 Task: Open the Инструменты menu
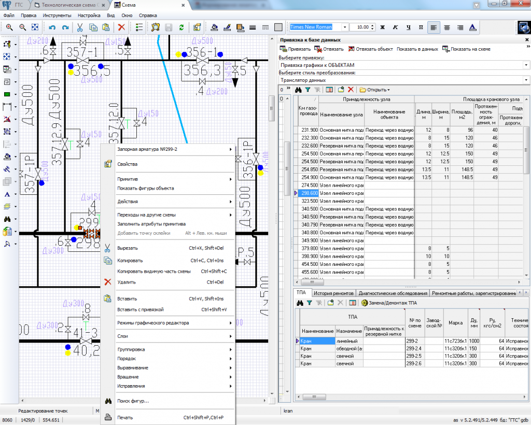click(57, 15)
